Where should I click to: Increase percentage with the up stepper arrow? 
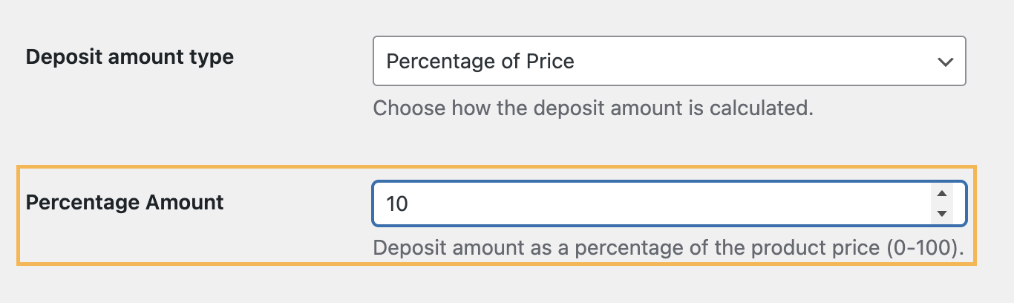(x=942, y=195)
